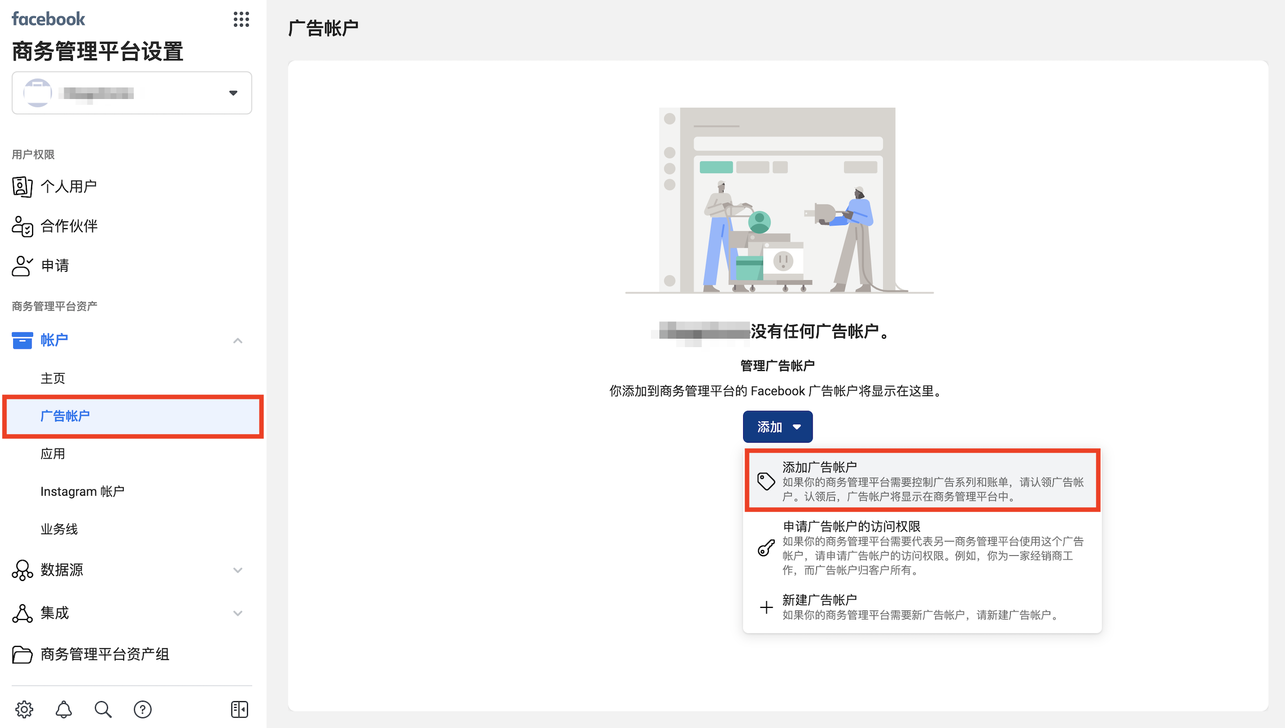Expand the 集成 section chevron
Screen dimensions: 1285x728
tap(238, 613)
